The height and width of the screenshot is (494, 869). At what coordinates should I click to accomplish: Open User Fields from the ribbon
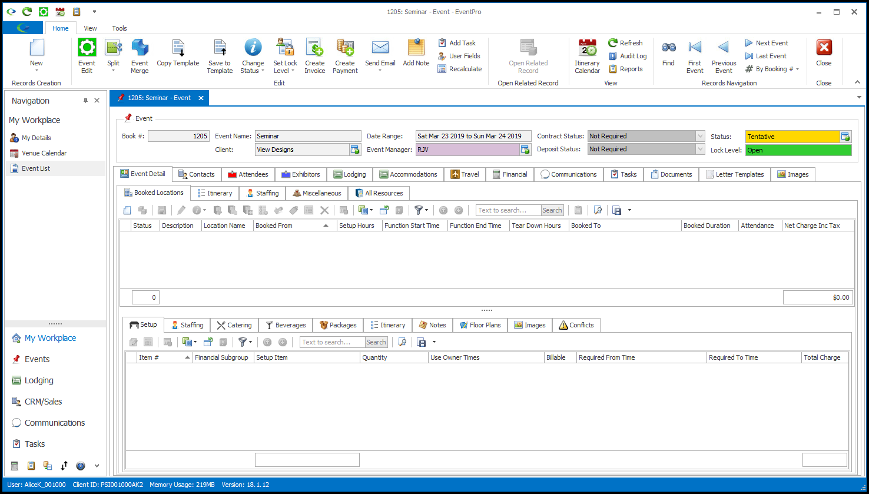(459, 56)
